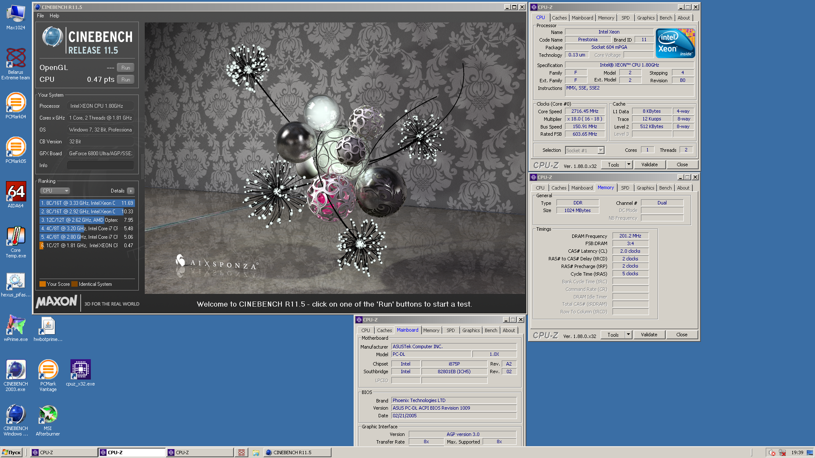This screenshot has height=458, width=815.
Task: Launch the cpuz_x32.exe desktop icon
Action: [80, 373]
